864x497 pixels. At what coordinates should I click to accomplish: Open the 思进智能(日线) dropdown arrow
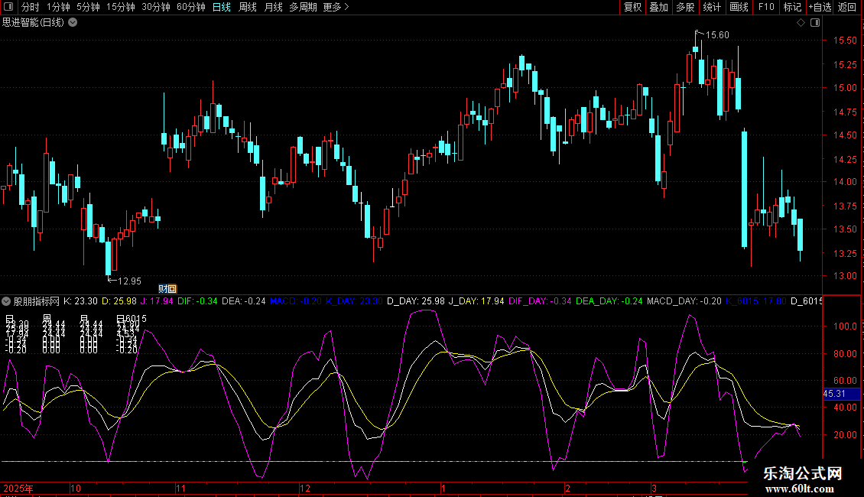click(x=73, y=23)
